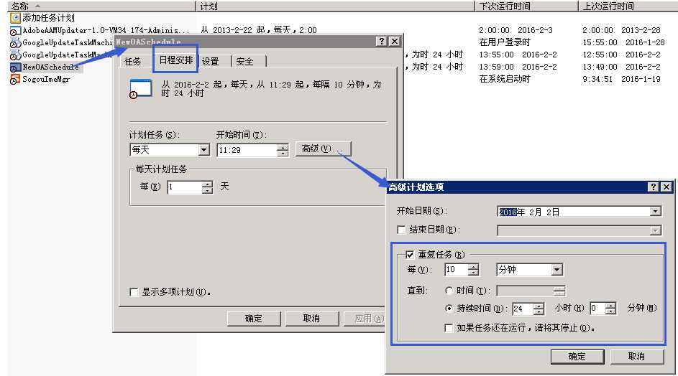Close the 高级计划选项 dialog
678x376 pixels.
coord(666,187)
